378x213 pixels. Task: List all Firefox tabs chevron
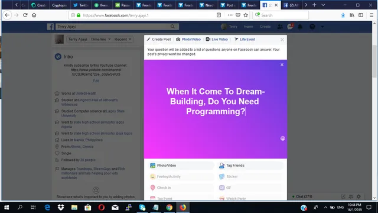pos(323,5)
